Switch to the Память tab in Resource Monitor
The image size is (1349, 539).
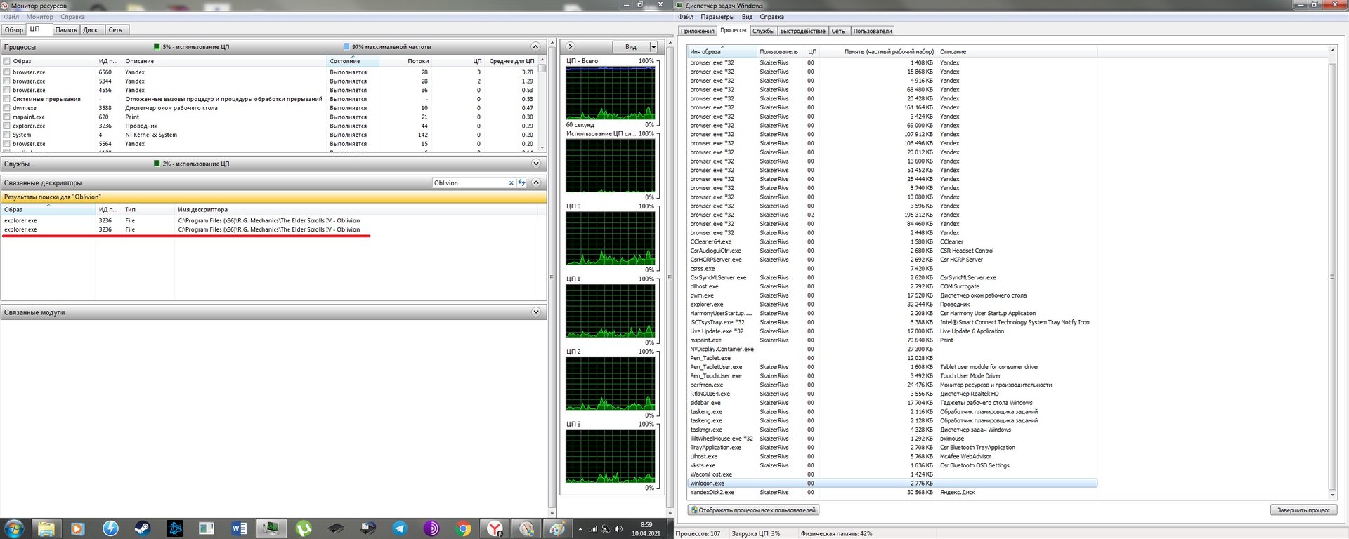coord(66,30)
